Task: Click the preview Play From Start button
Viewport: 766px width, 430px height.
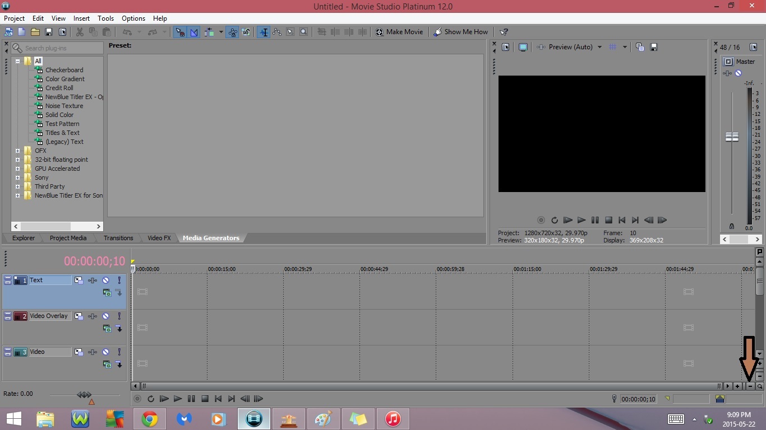Action: pos(567,220)
